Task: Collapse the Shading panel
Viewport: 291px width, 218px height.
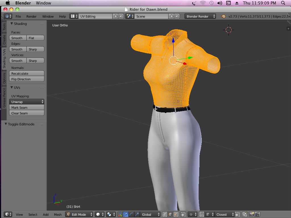Action: tap(12, 24)
